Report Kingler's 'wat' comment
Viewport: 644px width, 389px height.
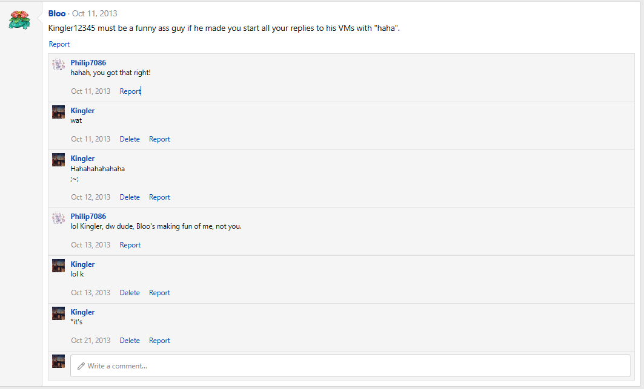159,139
